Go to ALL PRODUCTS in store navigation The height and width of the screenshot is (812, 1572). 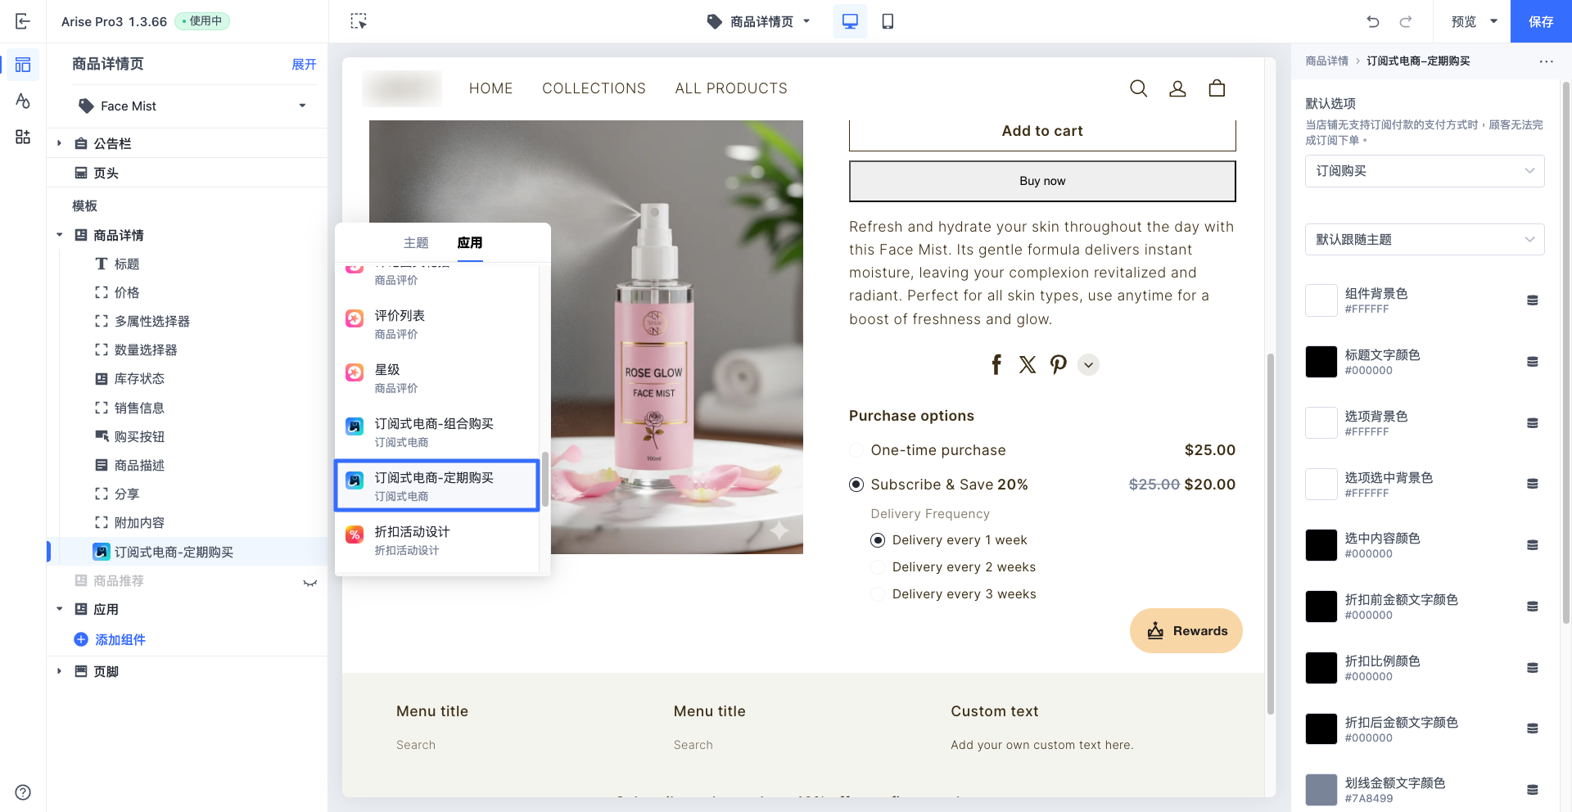[x=731, y=88]
